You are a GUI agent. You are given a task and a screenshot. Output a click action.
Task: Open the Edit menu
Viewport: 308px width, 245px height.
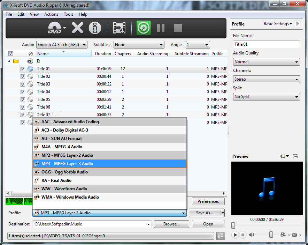(21, 14)
